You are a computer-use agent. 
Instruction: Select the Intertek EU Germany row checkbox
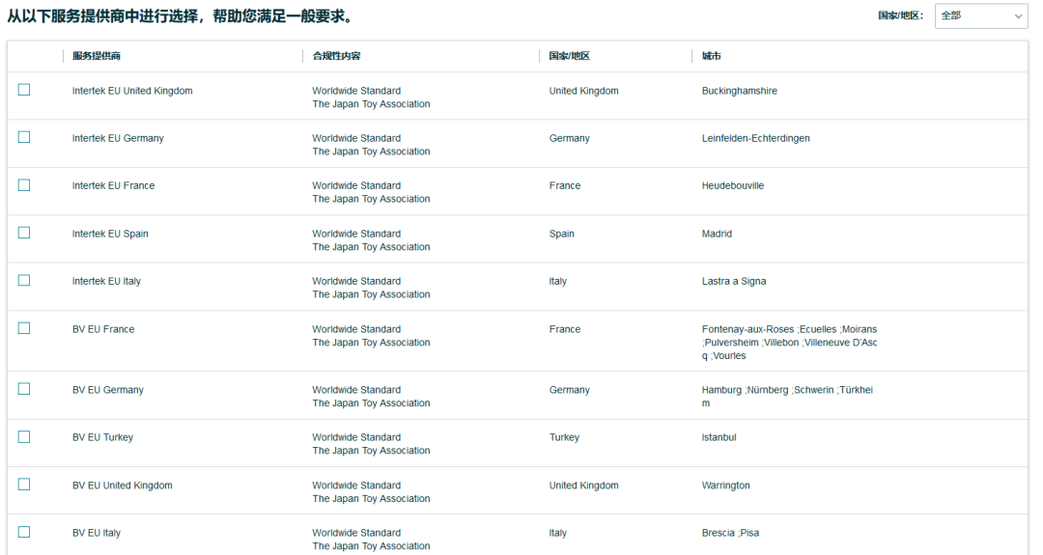click(24, 137)
